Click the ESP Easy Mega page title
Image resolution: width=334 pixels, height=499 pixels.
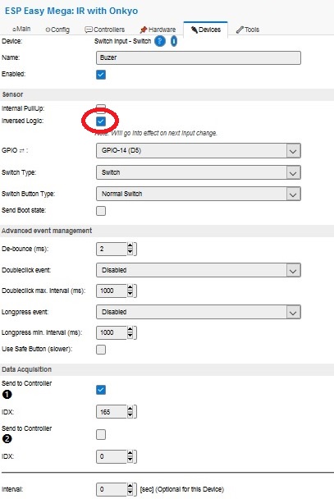pyautogui.click(x=71, y=11)
